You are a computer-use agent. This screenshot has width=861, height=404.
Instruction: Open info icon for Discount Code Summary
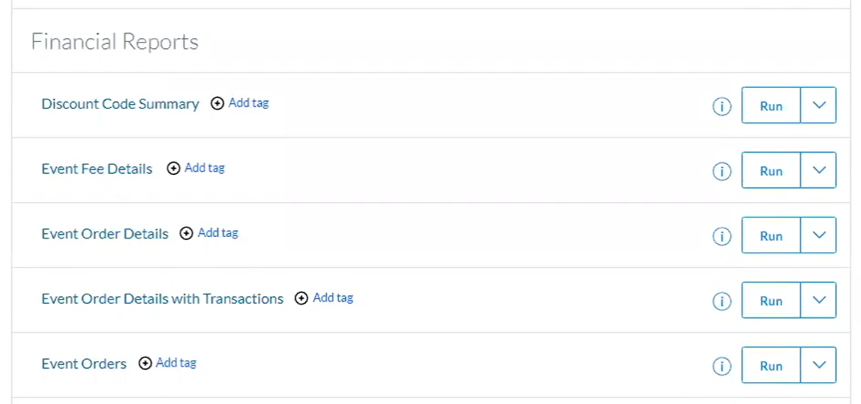722,106
